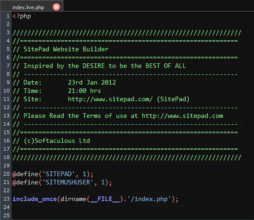254x220 pixels.
Task: Click line number 11 in gutter
Action: pyautogui.click(x=6, y=99)
